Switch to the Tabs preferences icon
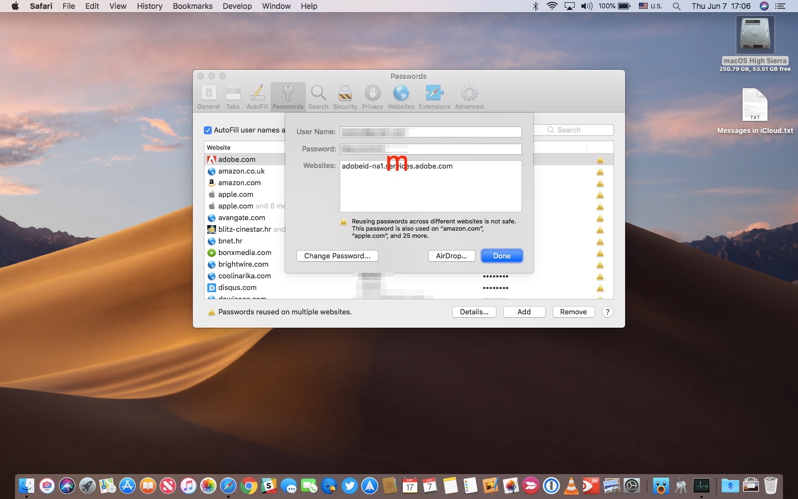The height and width of the screenshot is (499, 798). (233, 95)
